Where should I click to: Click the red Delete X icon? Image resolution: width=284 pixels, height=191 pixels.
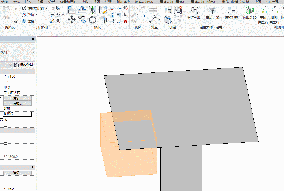126,21
